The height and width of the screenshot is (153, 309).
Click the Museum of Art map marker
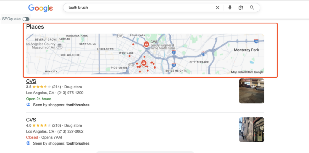coord(60,46)
